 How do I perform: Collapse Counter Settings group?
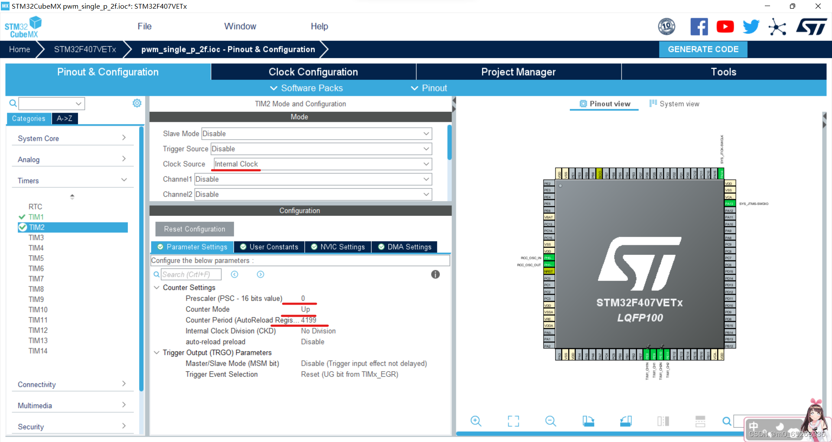point(156,287)
